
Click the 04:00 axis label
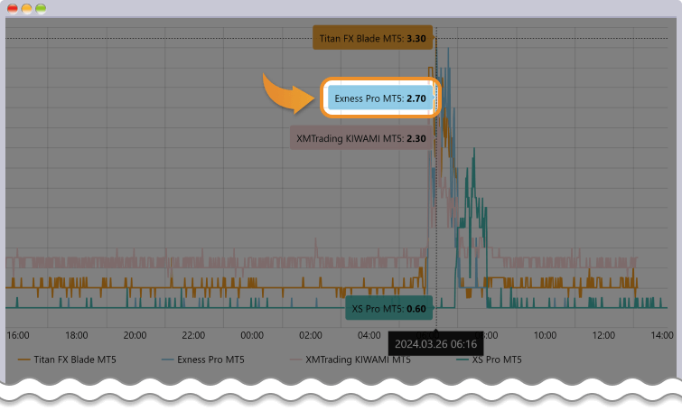click(369, 335)
